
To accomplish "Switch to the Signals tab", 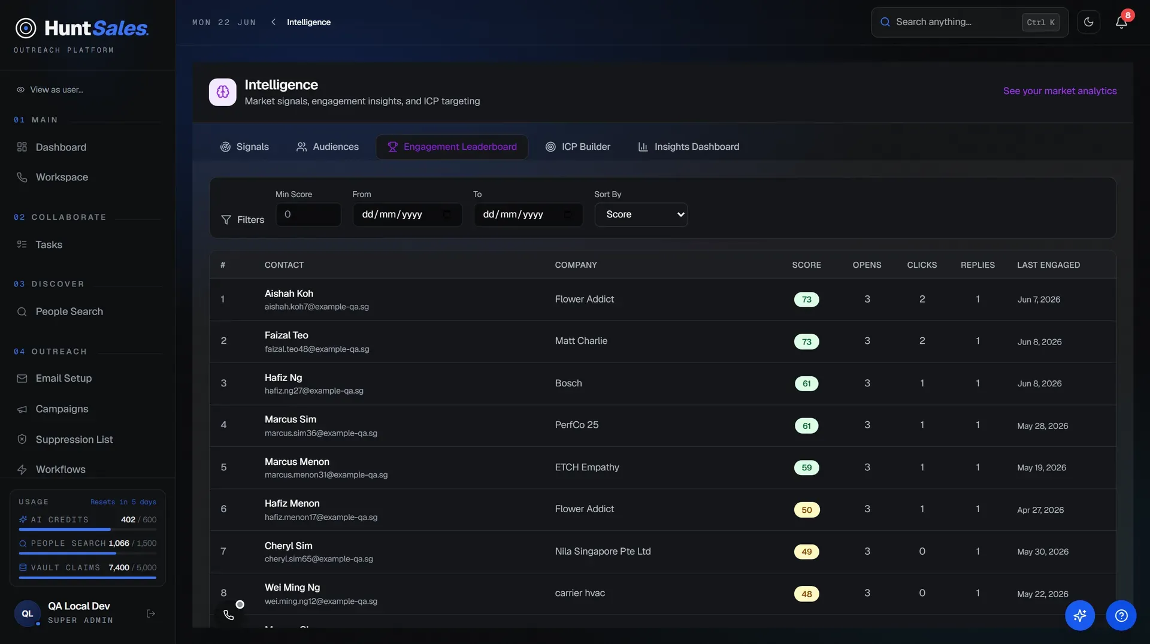I will click(244, 147).
